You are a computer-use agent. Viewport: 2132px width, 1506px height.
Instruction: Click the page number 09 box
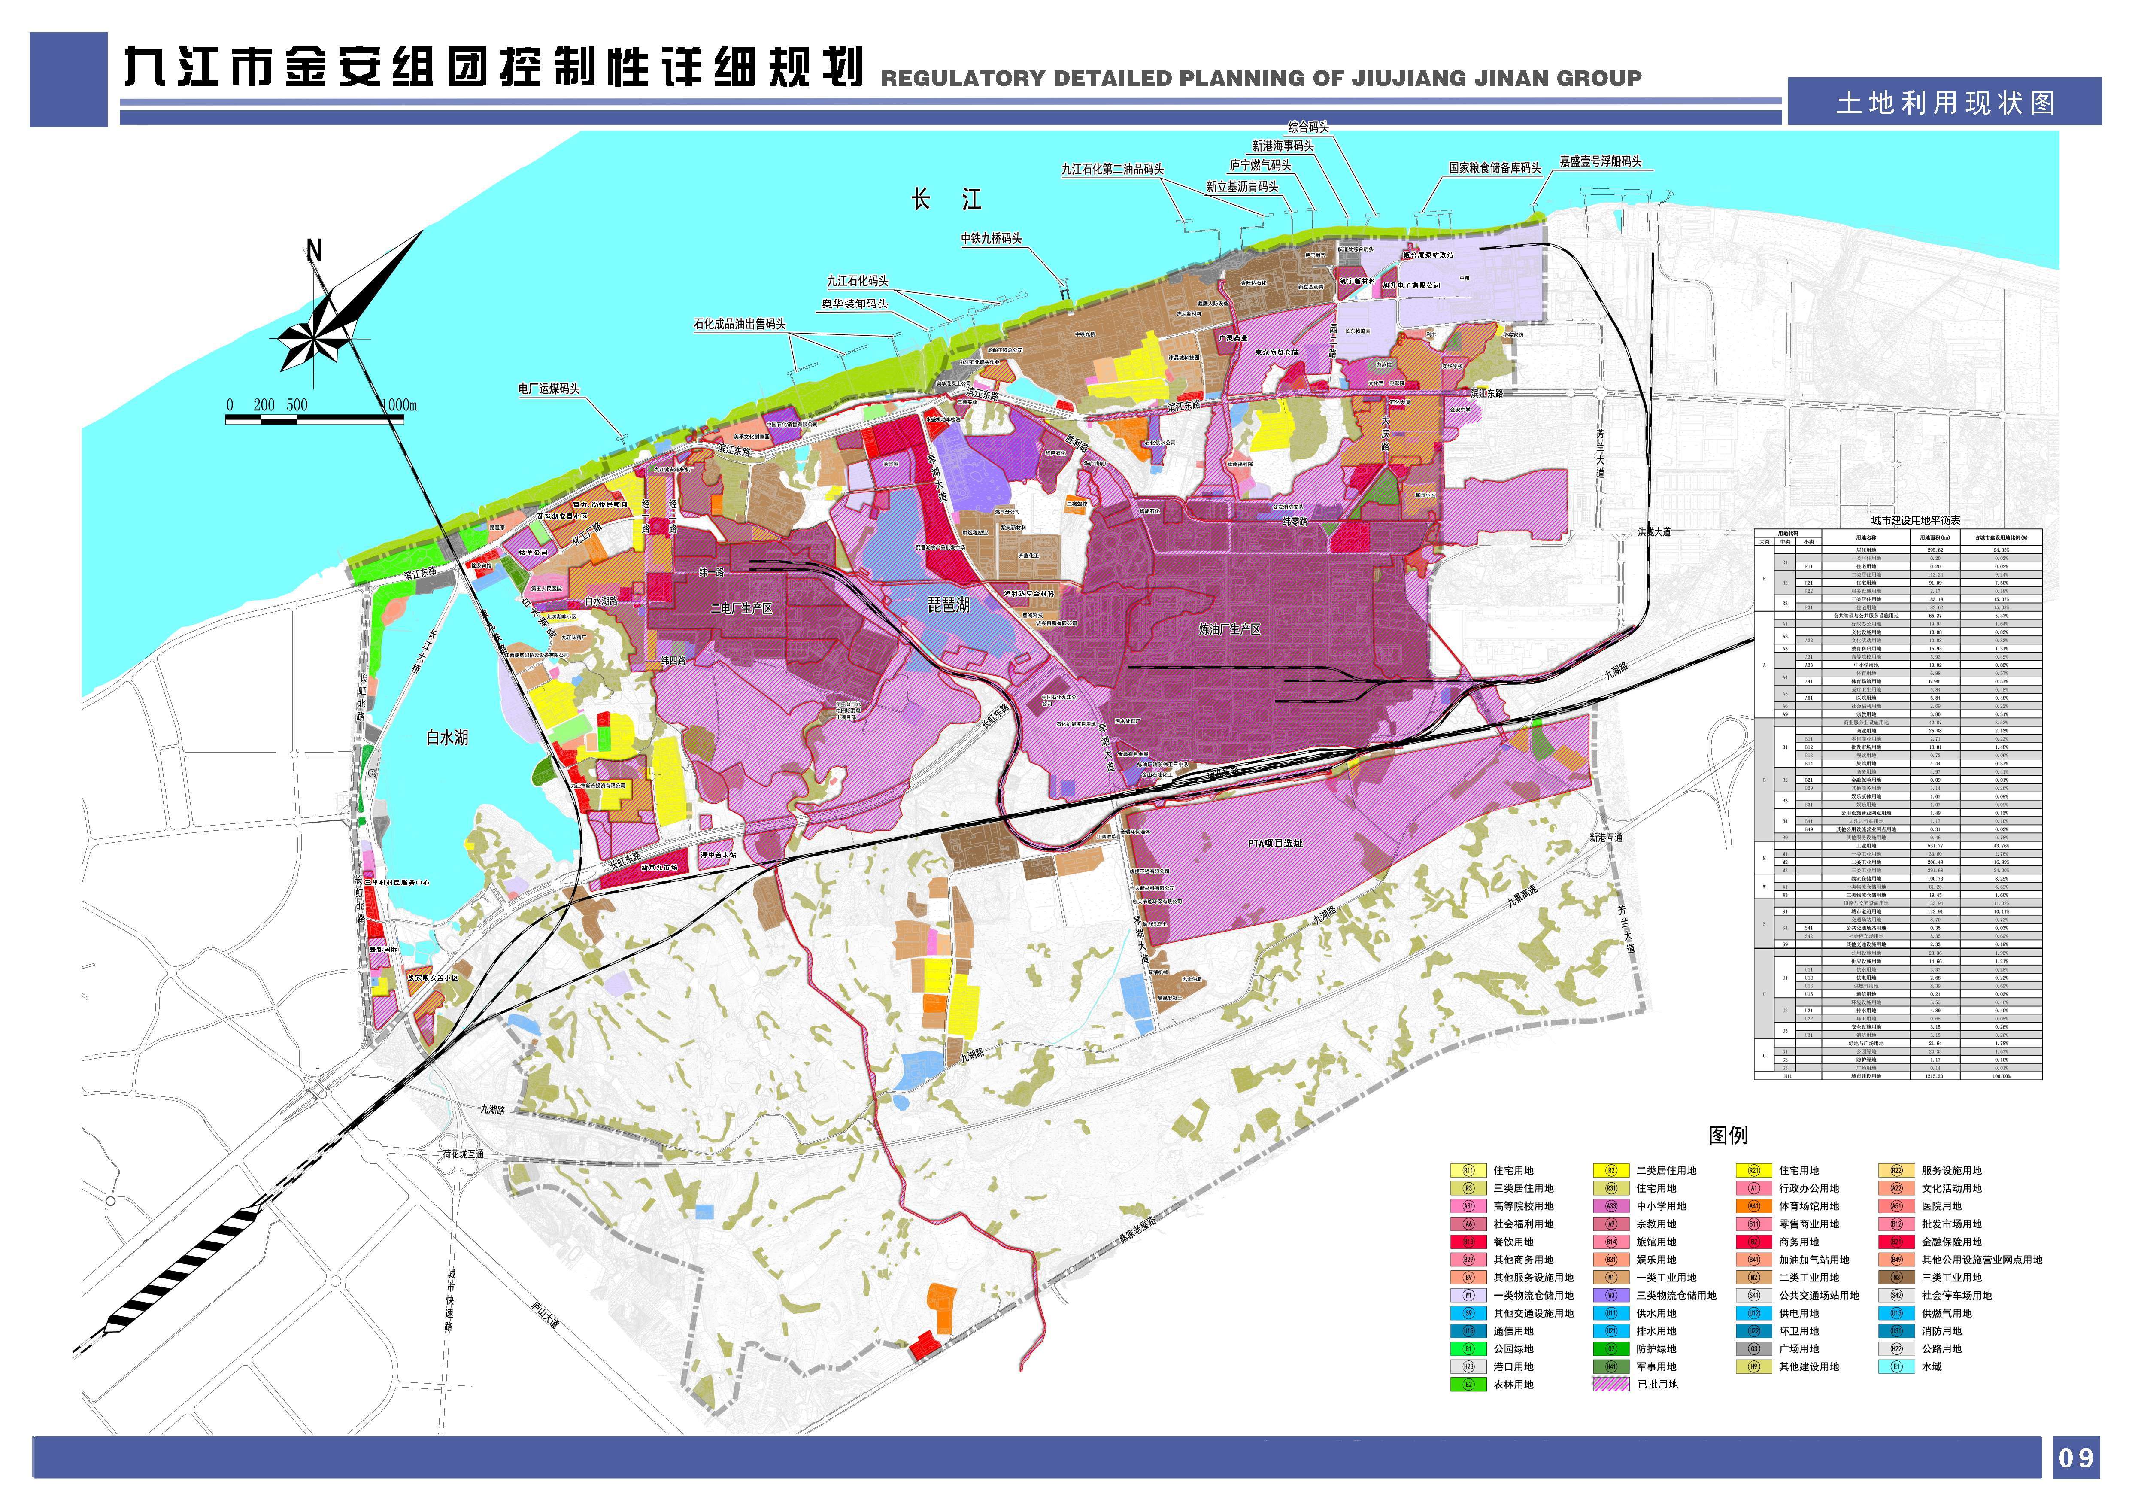[x=2076, y=1458]
